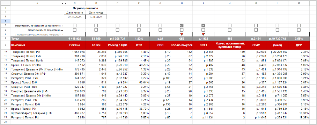Select column header C
This screenshot has width=317, height=125.
point(75,3)
